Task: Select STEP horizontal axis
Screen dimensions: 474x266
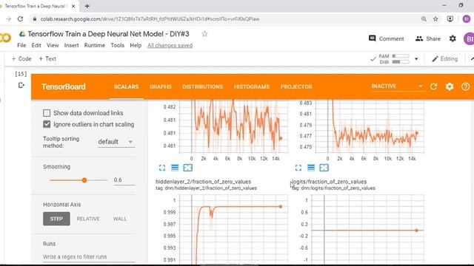Action: coord(56,219)
